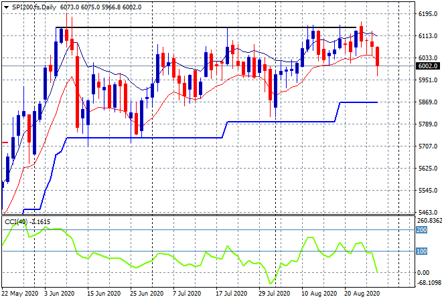Click the current price label 6002.0
Screen dimensions: 442x301
tap(428, 66)
